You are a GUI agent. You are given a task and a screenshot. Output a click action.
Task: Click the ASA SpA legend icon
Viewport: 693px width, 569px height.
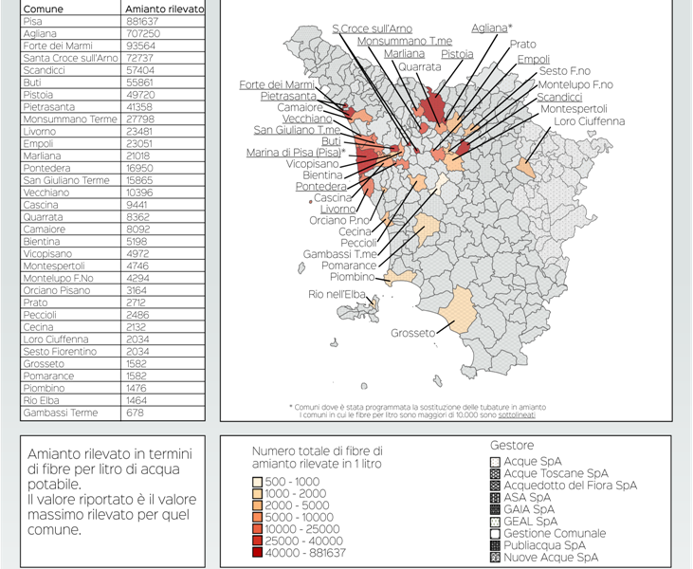tap(494, 497)
